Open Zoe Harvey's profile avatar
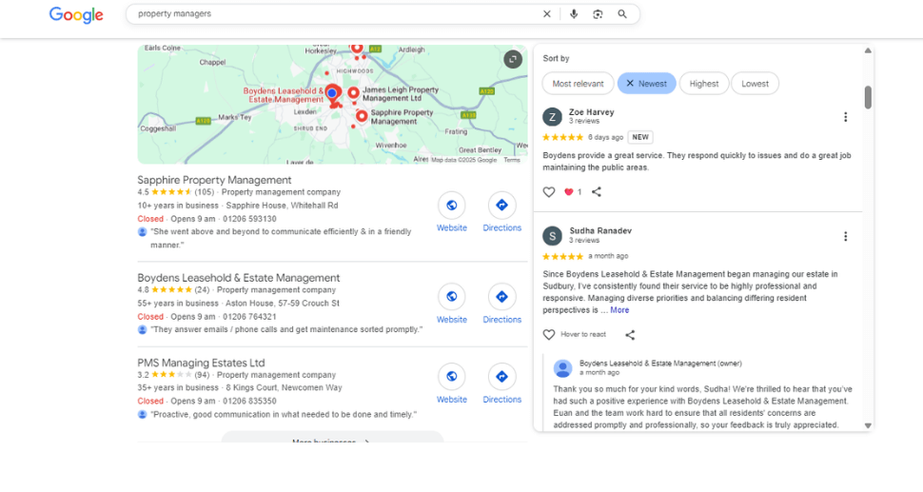The width and height of the screenshot is (923, 492). (552, 116)
